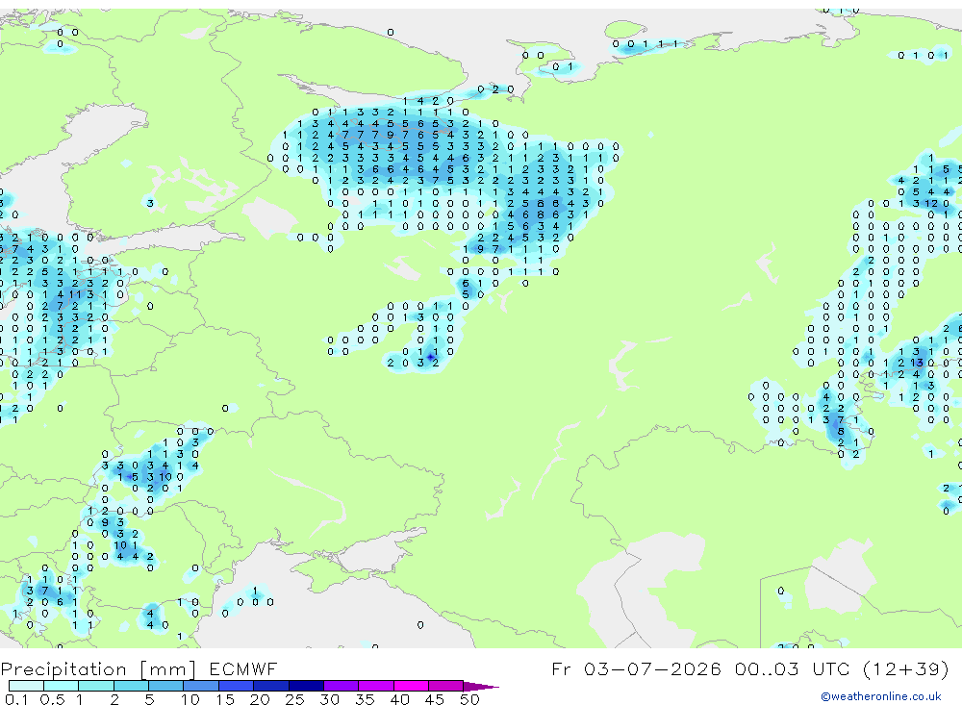This screenshot has width=962, height=705.
Task: Click the date '03-07-2026' in the footer
Action: point(652,668)
